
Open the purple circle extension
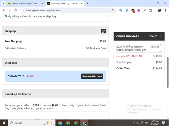(139, 10)
